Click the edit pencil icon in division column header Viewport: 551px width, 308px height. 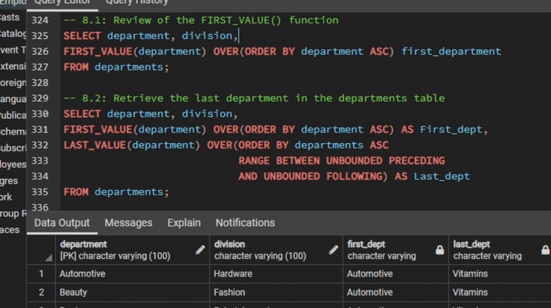tap(334, 250)
